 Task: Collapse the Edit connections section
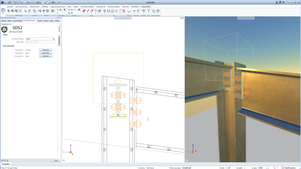tap(2, 46)
